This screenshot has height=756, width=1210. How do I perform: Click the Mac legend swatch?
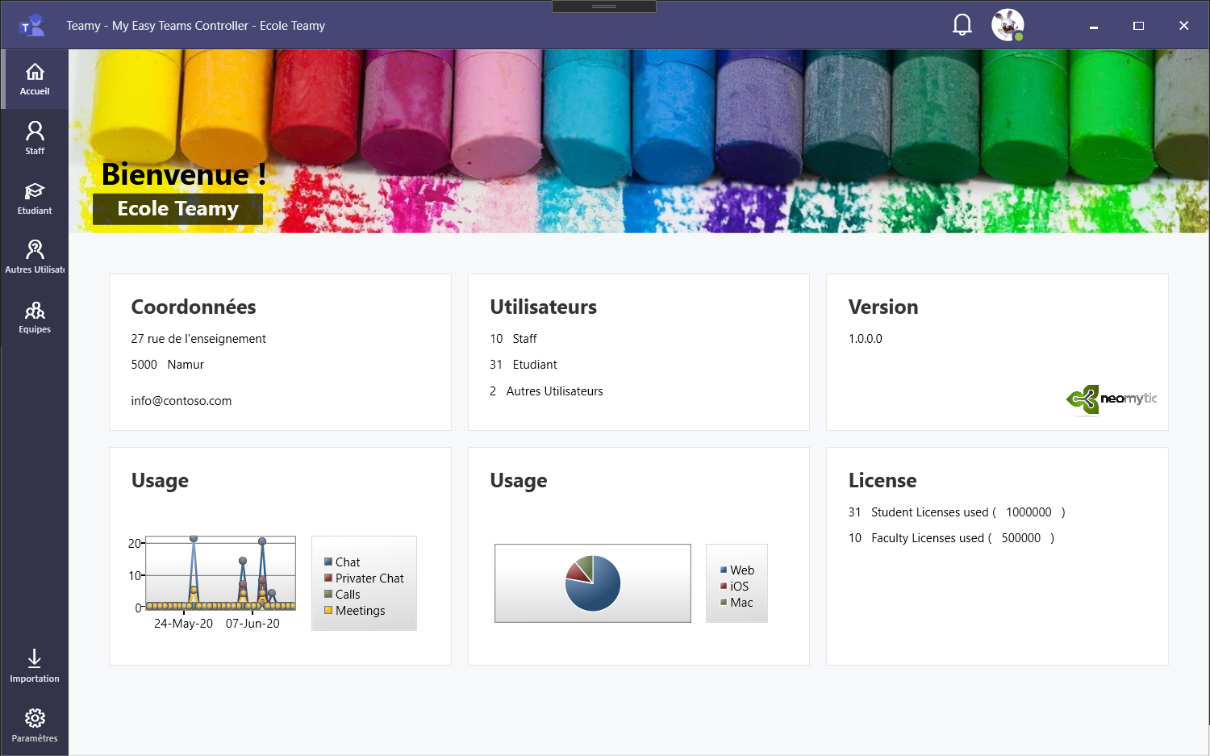724,602
